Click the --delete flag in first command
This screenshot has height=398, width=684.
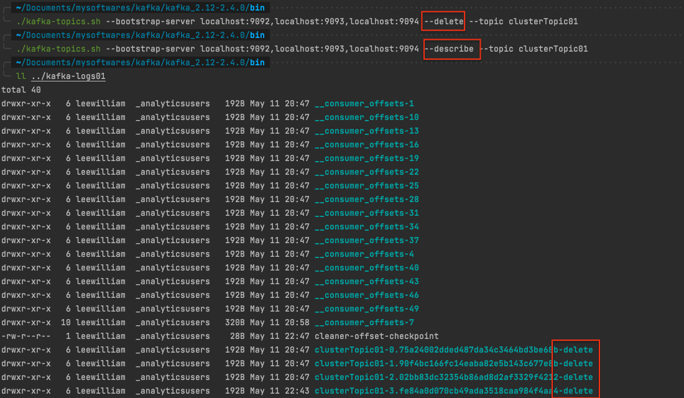[443, 21]
